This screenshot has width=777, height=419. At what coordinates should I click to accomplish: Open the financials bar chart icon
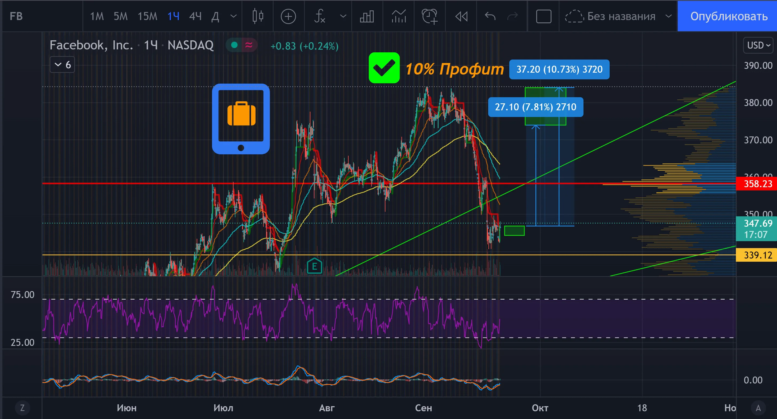coord(367,16)
